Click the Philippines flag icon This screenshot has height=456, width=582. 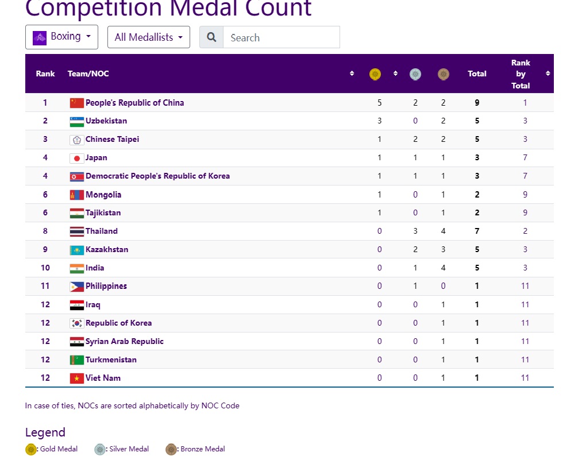click(x=76, y=287)
